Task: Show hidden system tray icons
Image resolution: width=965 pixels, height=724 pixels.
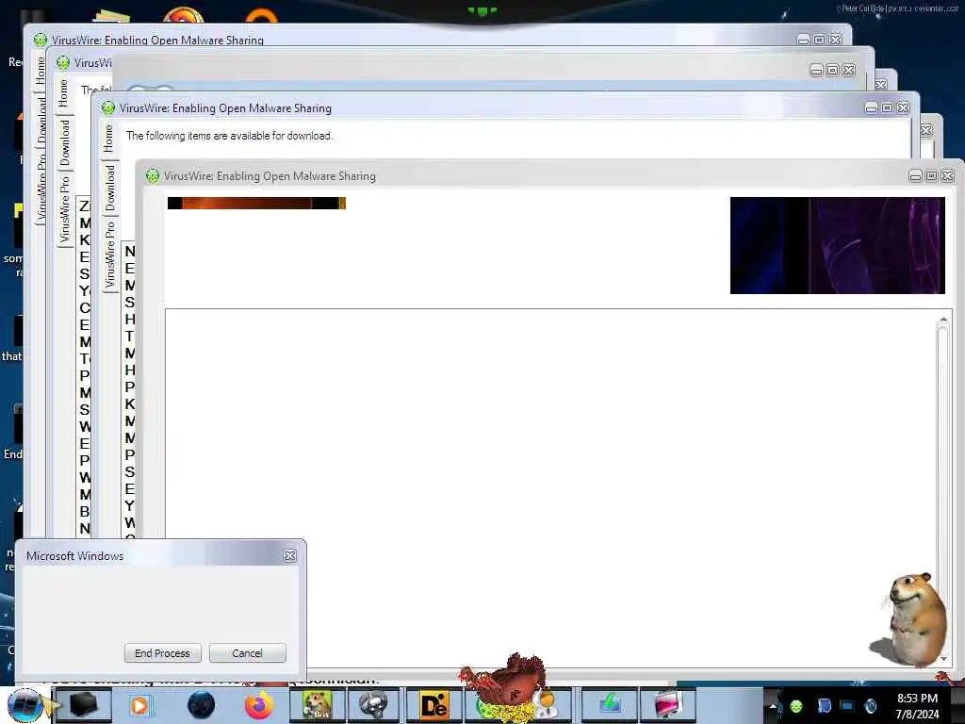Action: tap(773, 706)
